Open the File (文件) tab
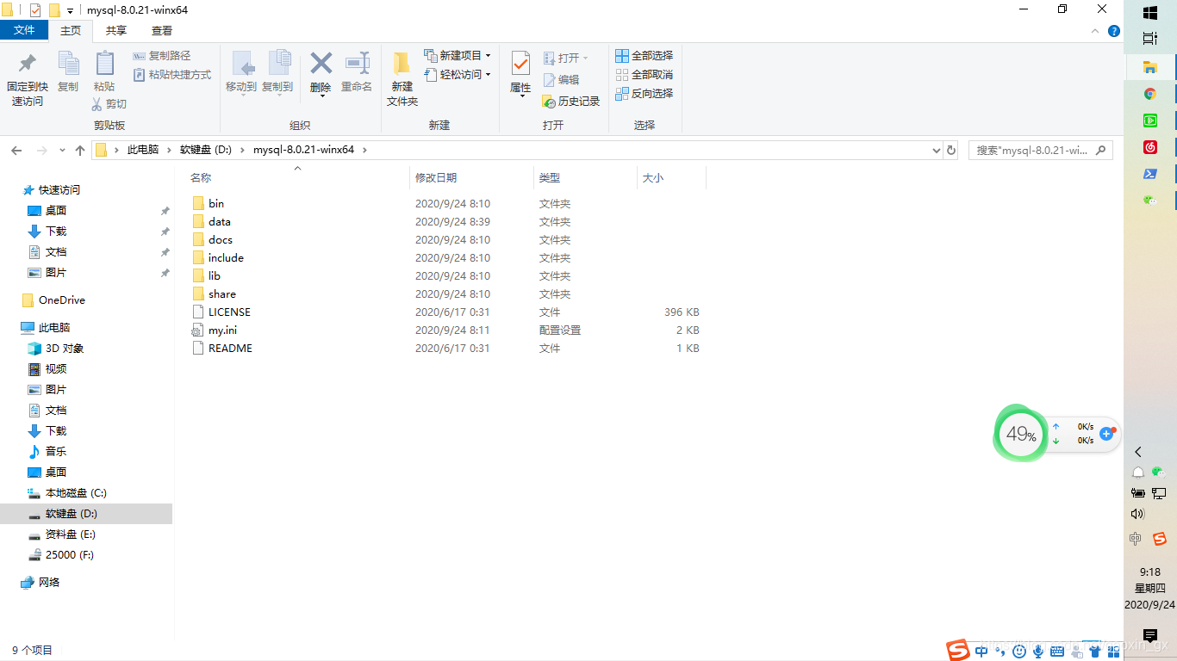 coord(25,30)
